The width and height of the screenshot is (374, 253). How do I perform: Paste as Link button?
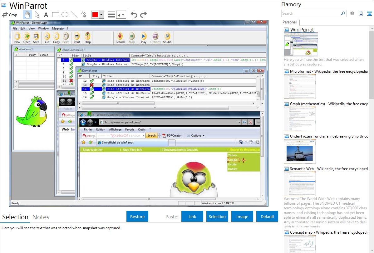click(192, 217)
